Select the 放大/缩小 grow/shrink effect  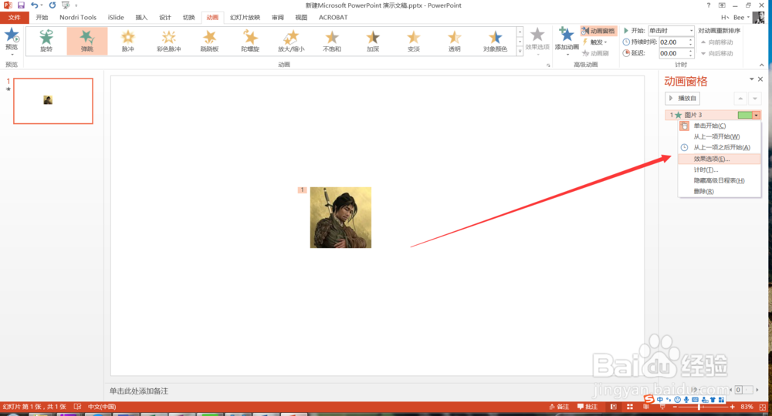(291, 40)
